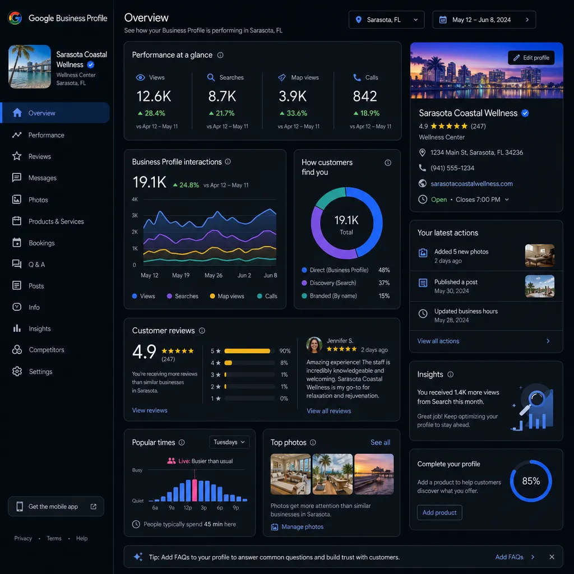The image size is (574, 574).
Task: Open the View reviews link
Action: coord(149,410)
